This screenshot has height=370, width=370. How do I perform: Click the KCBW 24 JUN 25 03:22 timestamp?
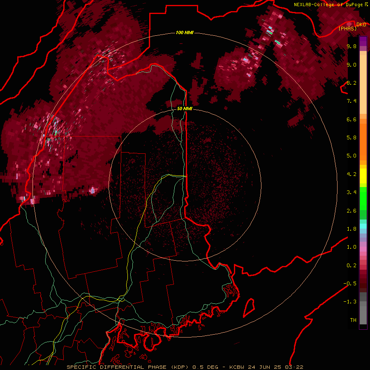point(266,367)
